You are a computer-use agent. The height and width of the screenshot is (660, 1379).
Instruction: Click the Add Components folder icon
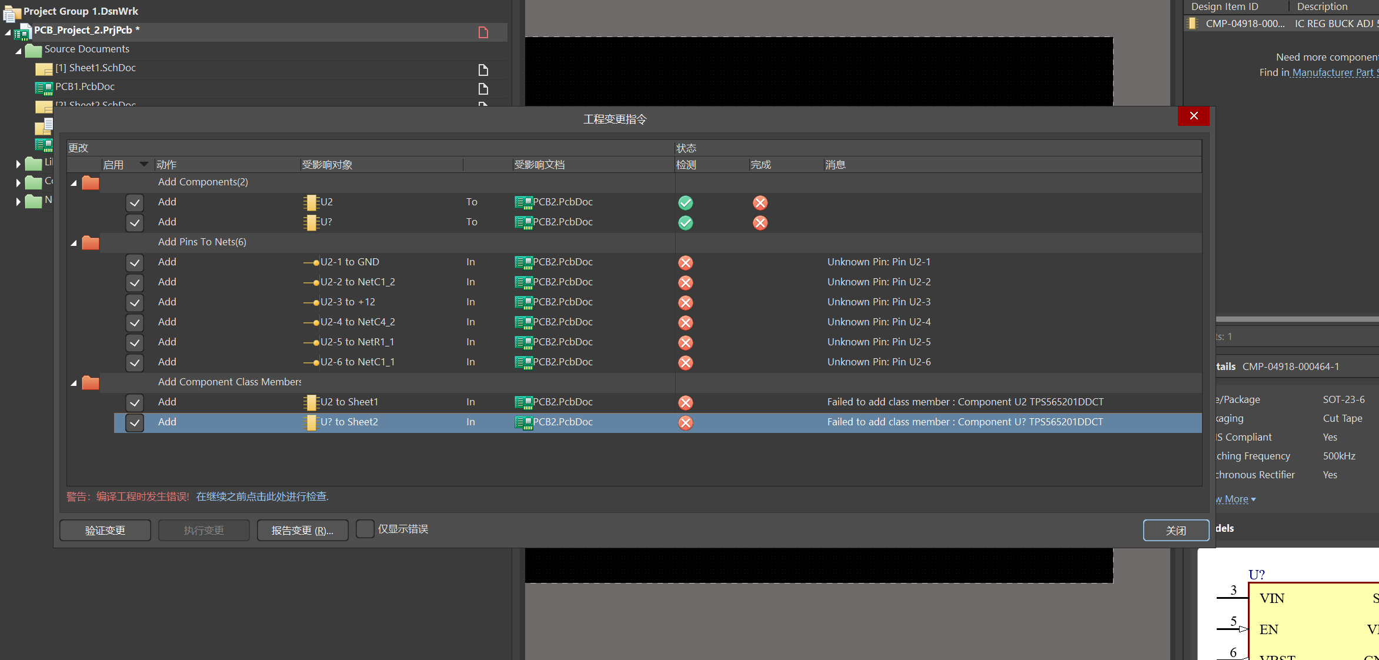point(90,183)
